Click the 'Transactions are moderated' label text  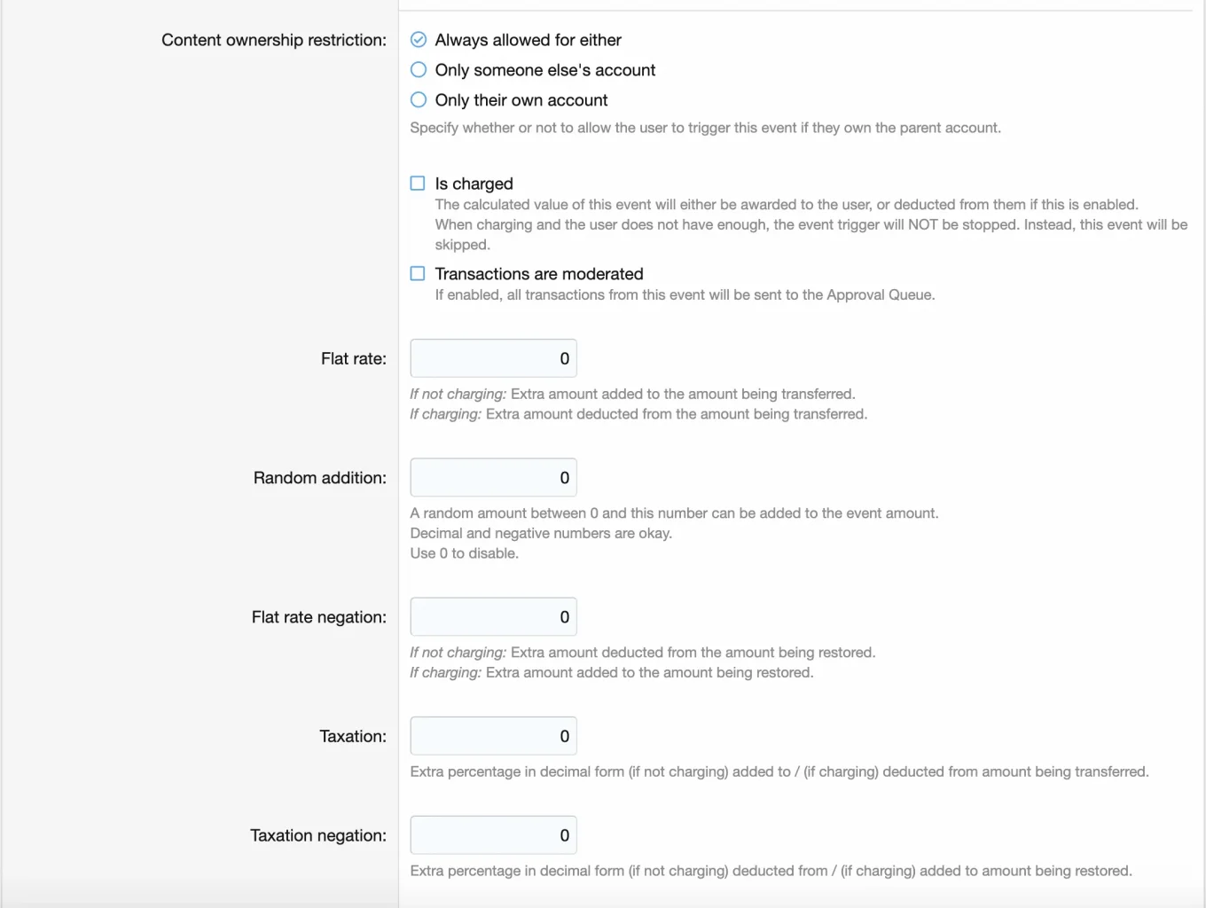pos(539,274)
